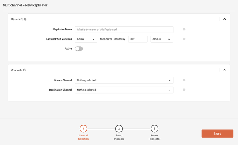The image size is (238, 145).
Task: Collapse the Channels section
Action: [225, 70]
